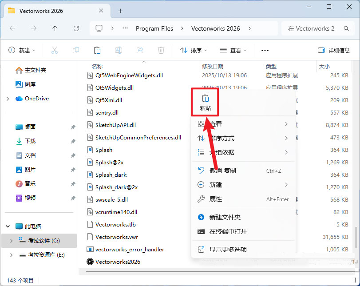Click the PC monitor icon in address bar
The image size is (360, 286).
pos(99,28)
